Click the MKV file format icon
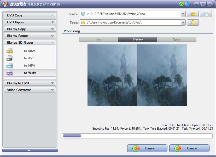Screen dimensions: 216x157 tap(10, 51)
